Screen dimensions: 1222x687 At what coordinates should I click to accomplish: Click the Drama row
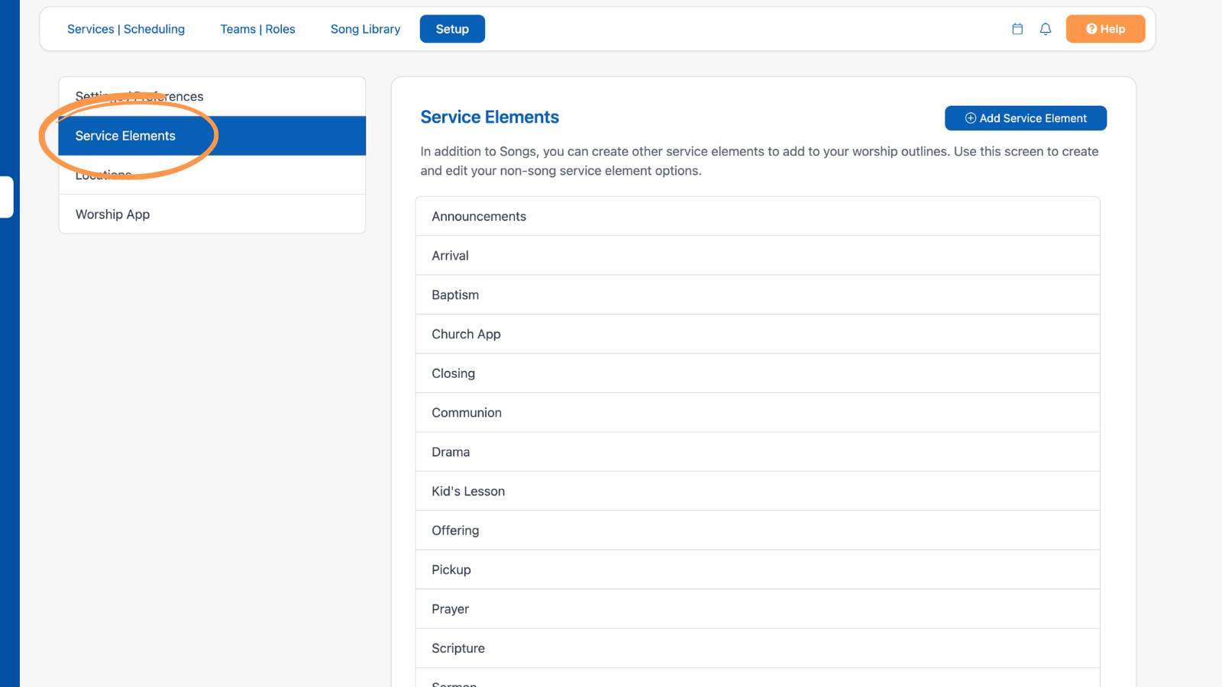click(758, 452)
